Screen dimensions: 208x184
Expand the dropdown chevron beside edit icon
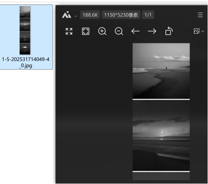(203, 31)
